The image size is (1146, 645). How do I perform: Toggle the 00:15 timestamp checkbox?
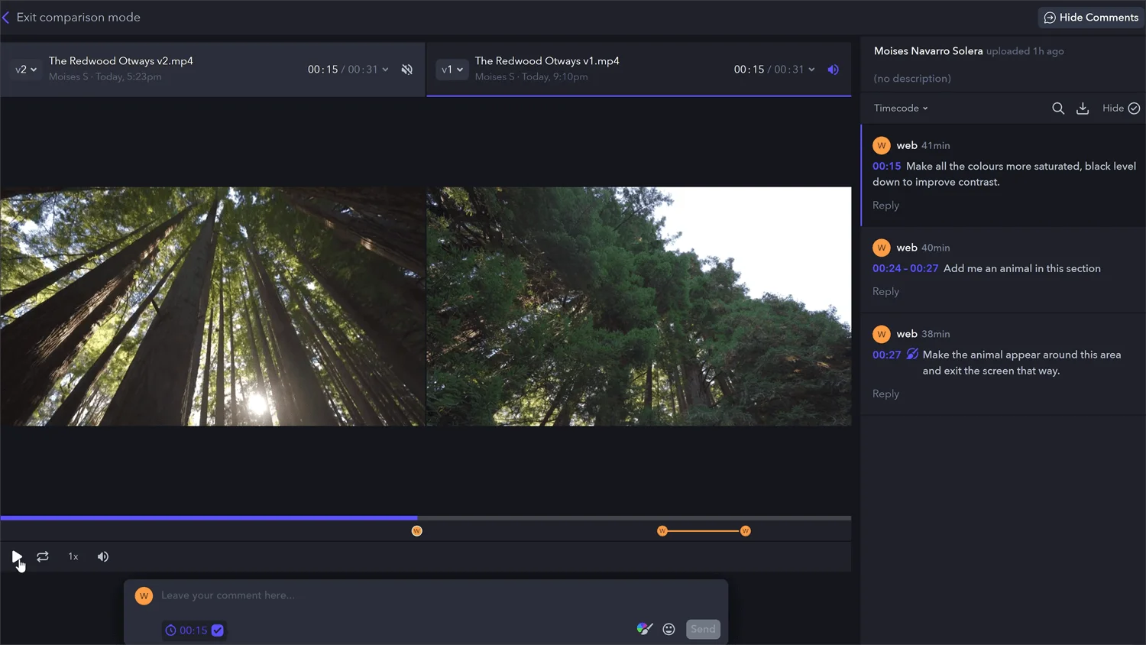[x=218, y=630]
